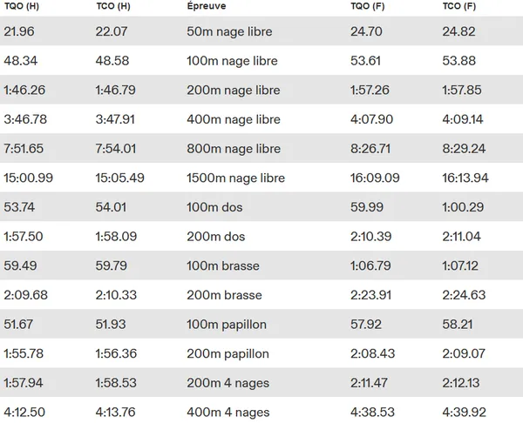Click the 1500m nage libre event cell
Screen dimensions: 523x423
pyautogui.click(x=235, y=178)
